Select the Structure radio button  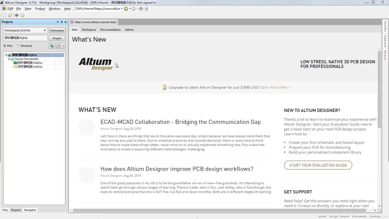click(18, 46)
